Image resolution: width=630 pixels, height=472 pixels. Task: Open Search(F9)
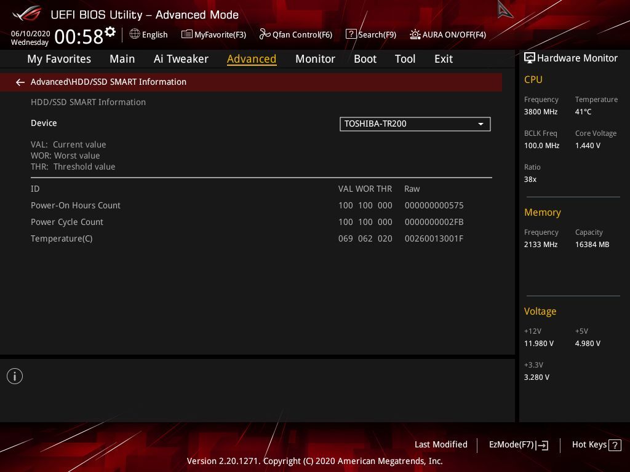point(371,34)
